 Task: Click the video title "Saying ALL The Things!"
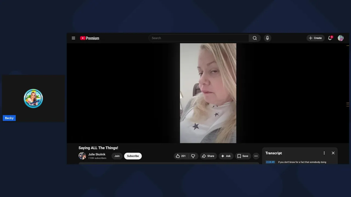pos(98,148)
